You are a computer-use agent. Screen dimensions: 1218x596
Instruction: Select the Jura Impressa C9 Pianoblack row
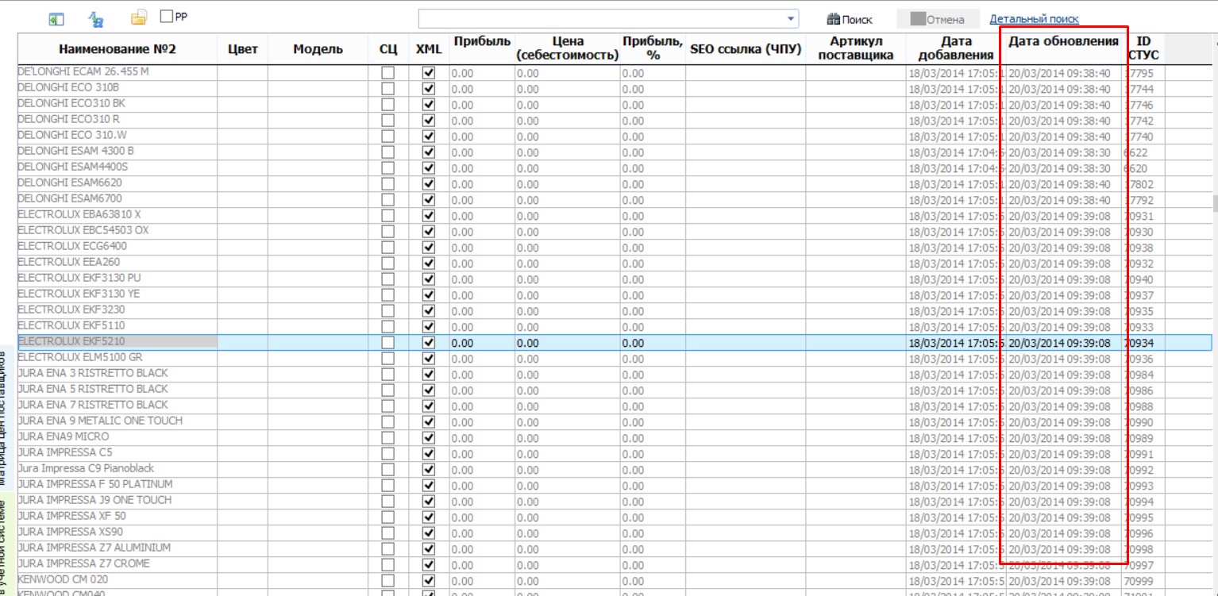point(86,468)
